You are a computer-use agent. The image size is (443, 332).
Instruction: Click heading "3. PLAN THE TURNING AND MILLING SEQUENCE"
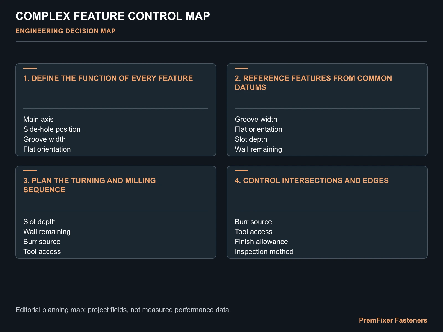(89, 185)
